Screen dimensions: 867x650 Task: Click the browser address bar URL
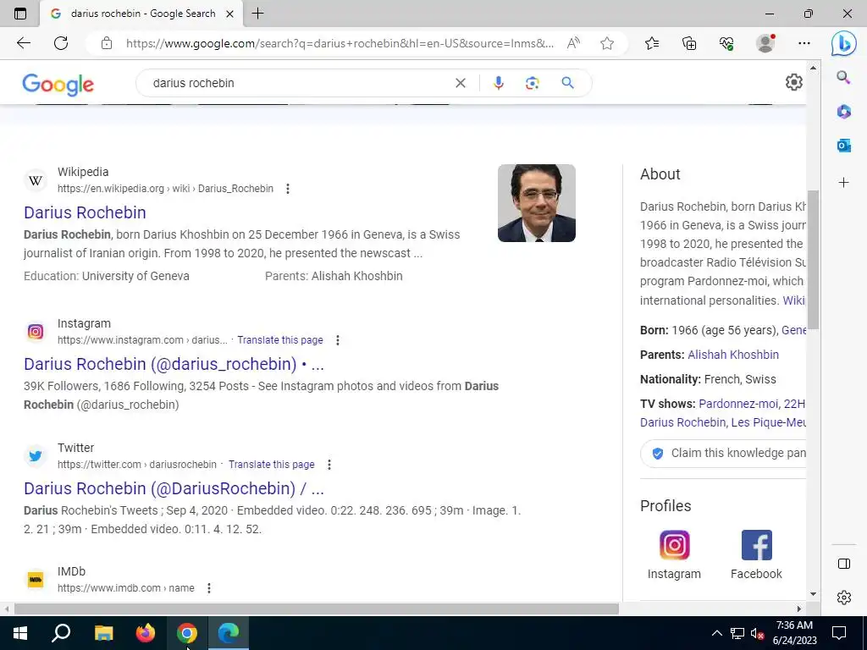pos(340,43)
